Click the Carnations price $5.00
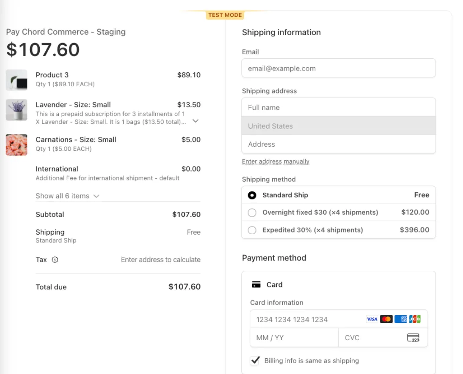This screenshot has width=463, height=374. pyautogui.click(x=191, y=139)
